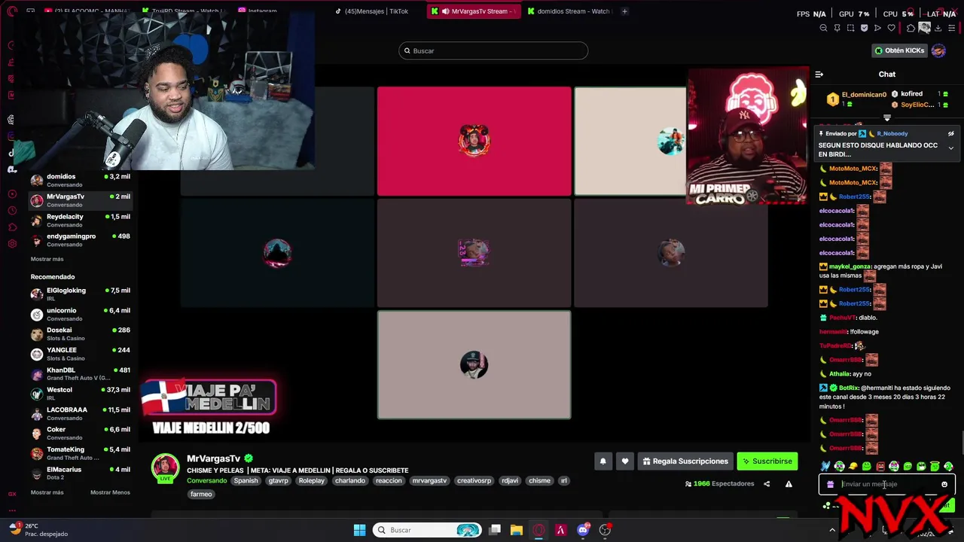This screenshot has width=964, height=542.
Task: Click the heart bookmark icon in browser toolbar
Action: pyautogui.click(x=892, y=28)
